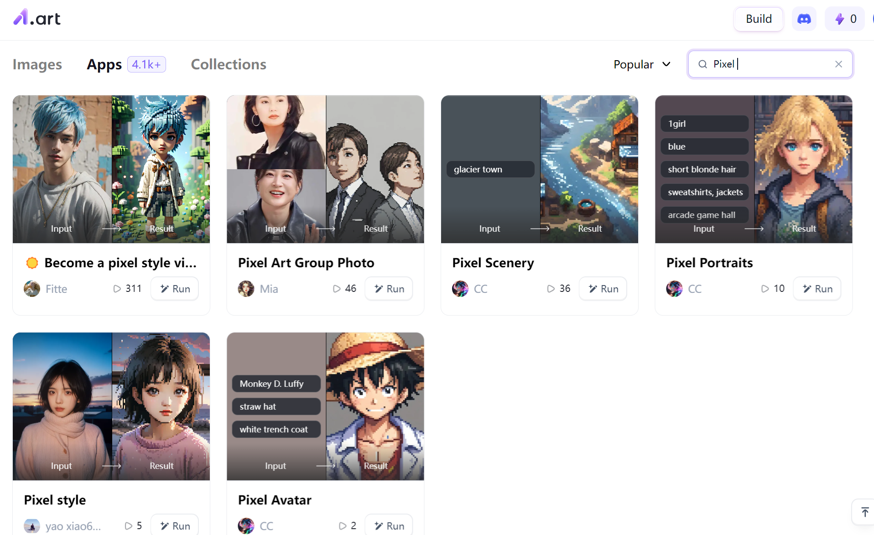Open CC author name on Pixel Portraits

[695, 289]
